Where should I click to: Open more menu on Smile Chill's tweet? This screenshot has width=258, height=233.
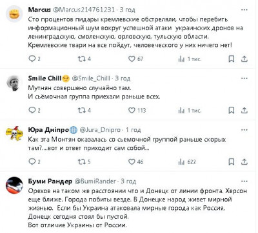pos(244,79)
